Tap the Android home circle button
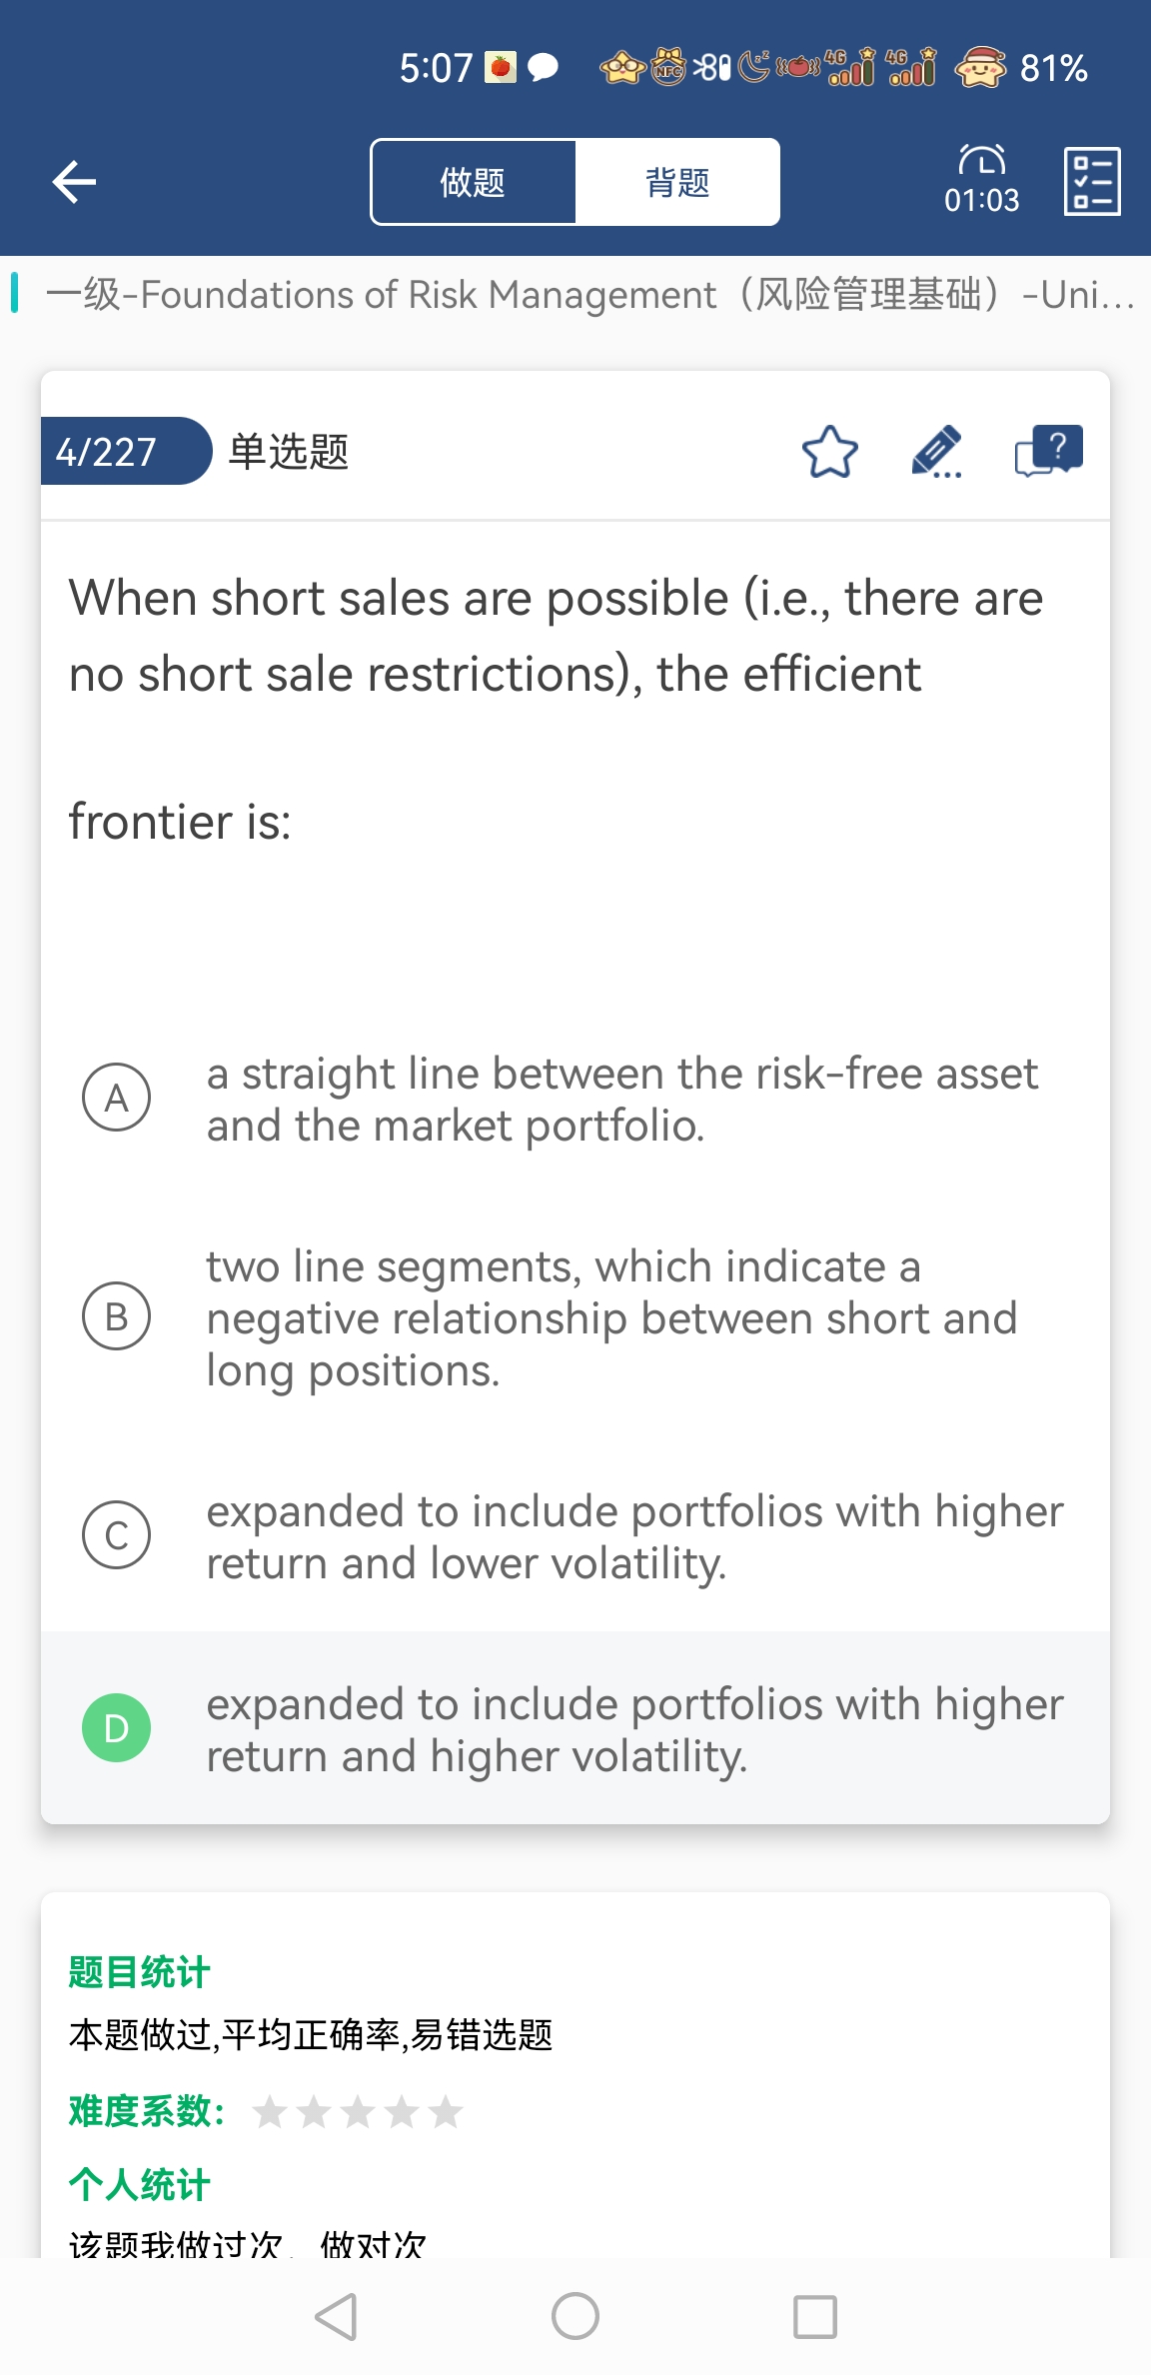 tap(575, 2316)
